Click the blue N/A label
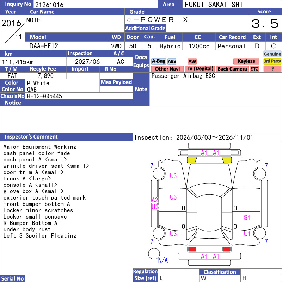The height and width of the screenshot is (282, 282). 163,260
